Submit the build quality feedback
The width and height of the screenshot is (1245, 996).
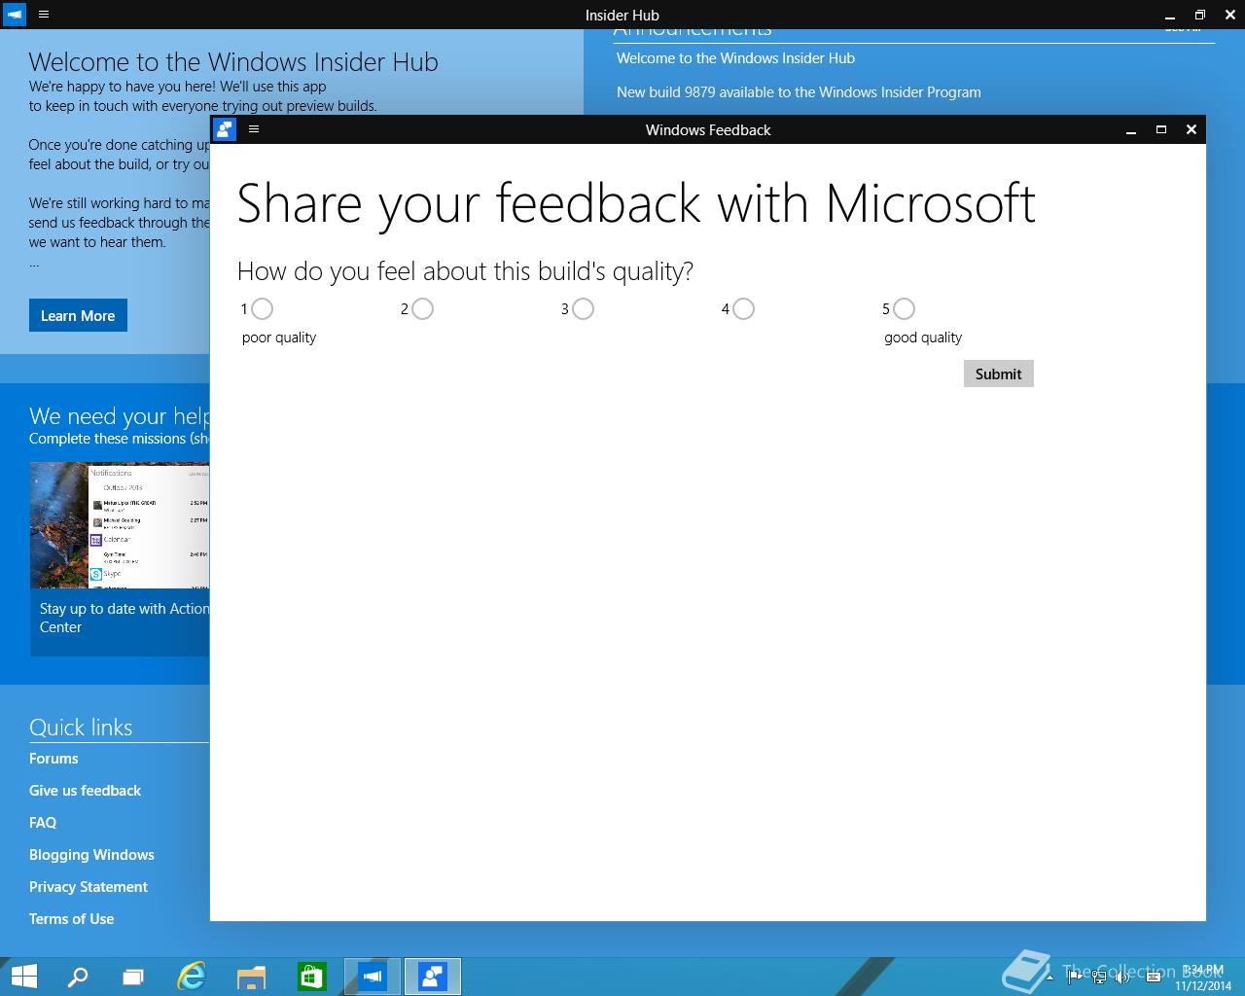998,373
